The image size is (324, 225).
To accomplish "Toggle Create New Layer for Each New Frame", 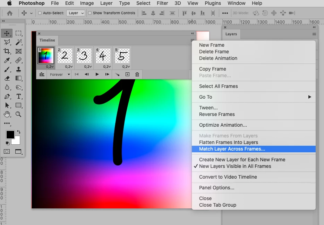I will [254, 160].
